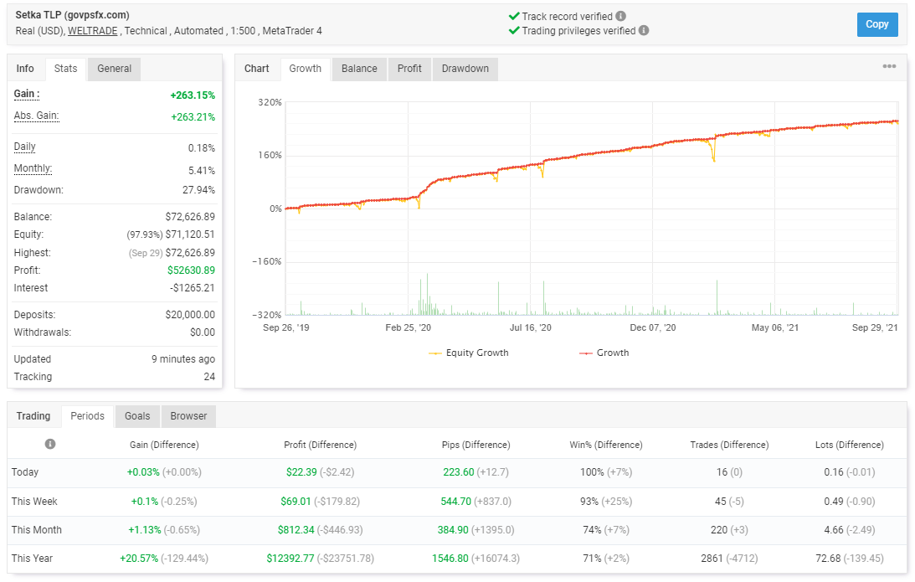Click the Profit (Difference) column header

tap(321, 445)
